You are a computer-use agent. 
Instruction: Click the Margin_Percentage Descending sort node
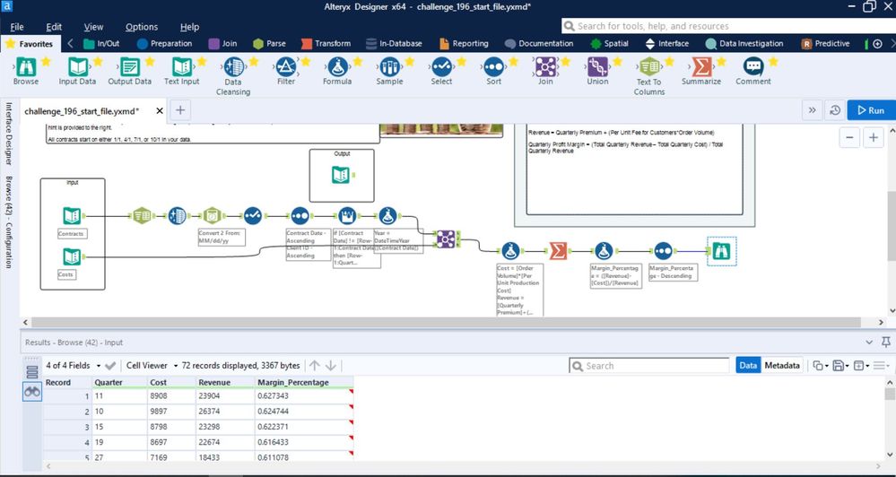pos(662,251)
